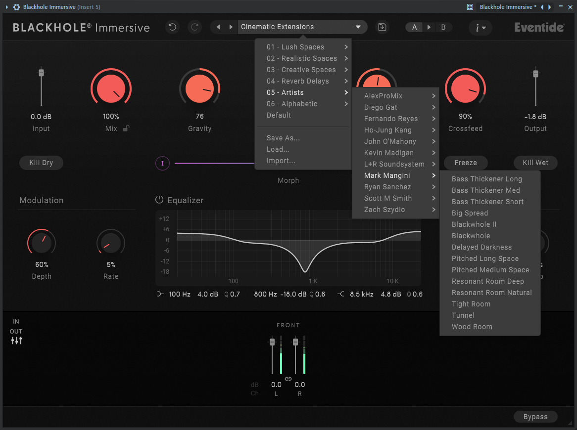577x430 pixels.
Task: Open the info menu icon
Action: click(x=480, y=28)
